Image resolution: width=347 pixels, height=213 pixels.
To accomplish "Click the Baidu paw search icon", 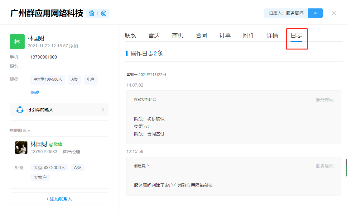I will tap(92, 13).
